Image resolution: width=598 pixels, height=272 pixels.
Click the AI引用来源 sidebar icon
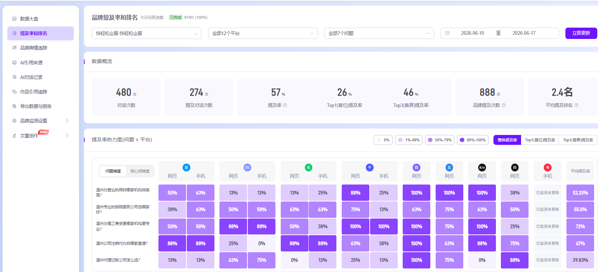15,63
